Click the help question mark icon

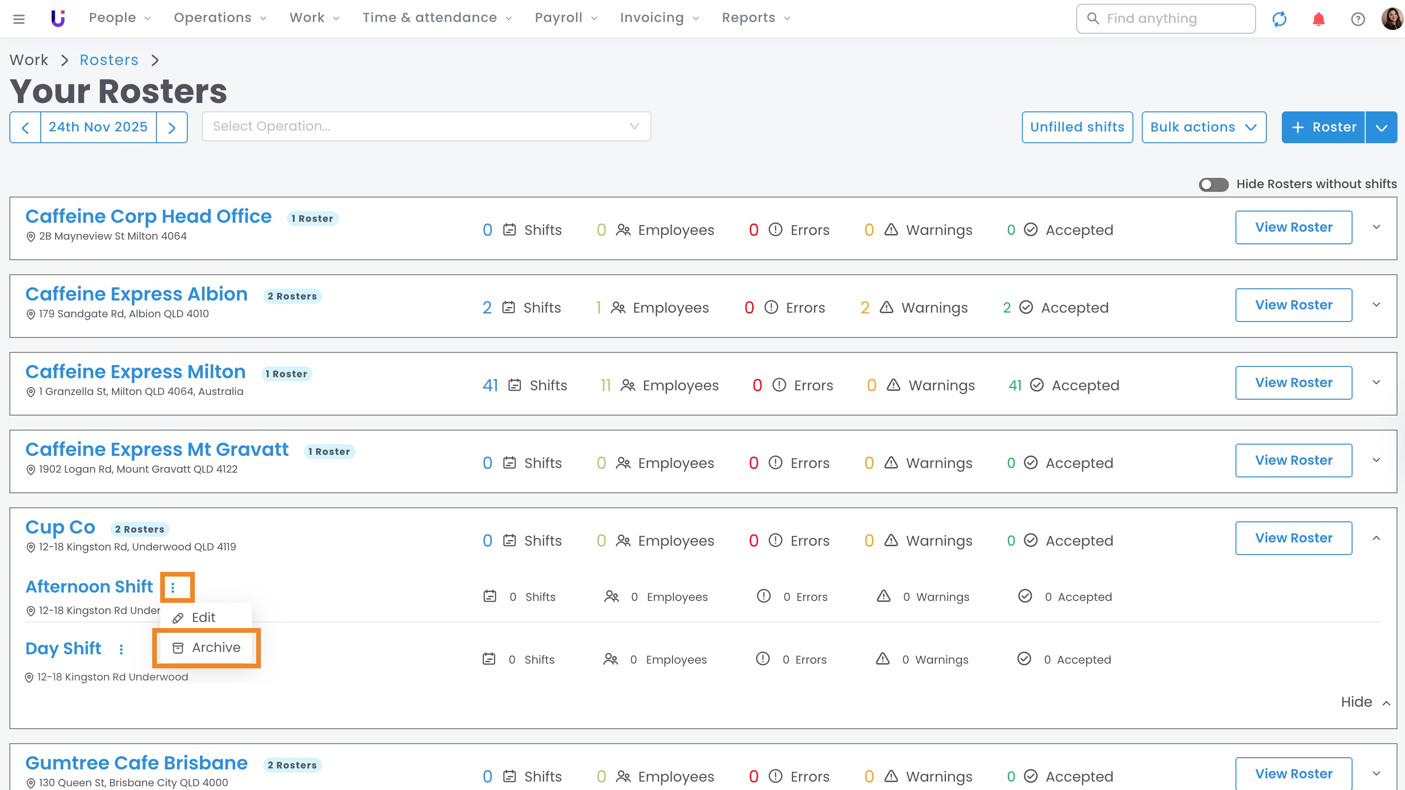click(x=1358, y=19)
